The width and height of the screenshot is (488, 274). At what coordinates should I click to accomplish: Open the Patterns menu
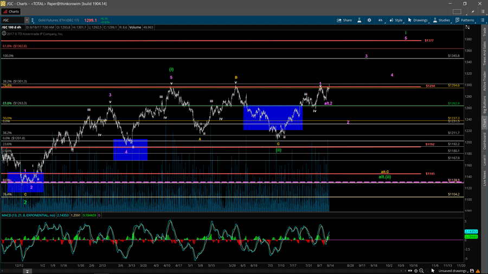465,20
